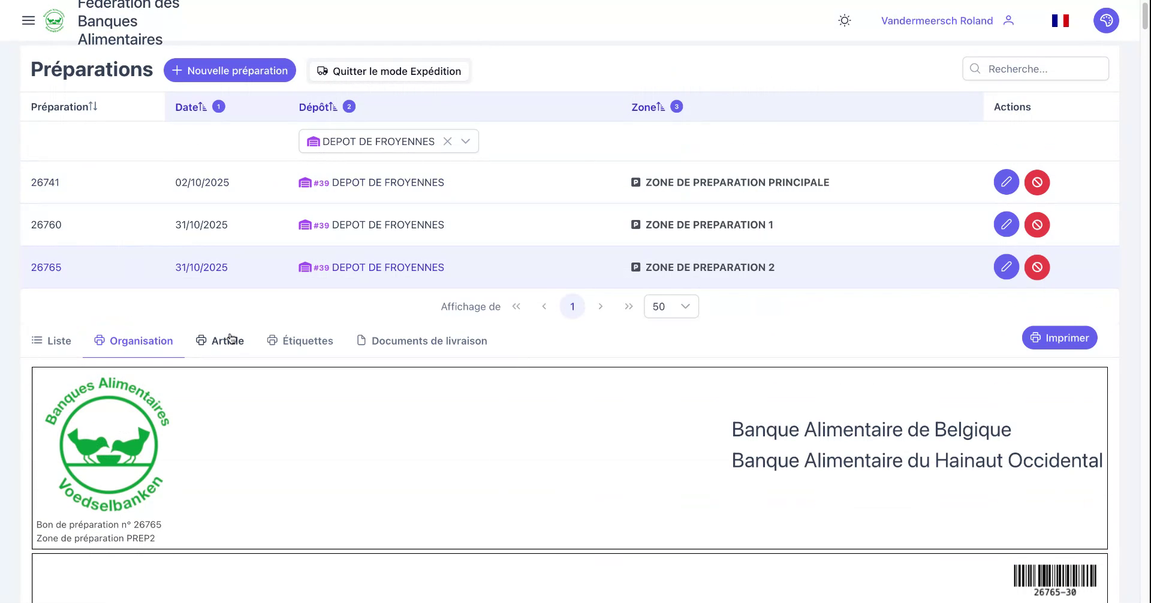Open the theme palette color picker
Screen dimensions: 1151x603
tap(1107, 20)
